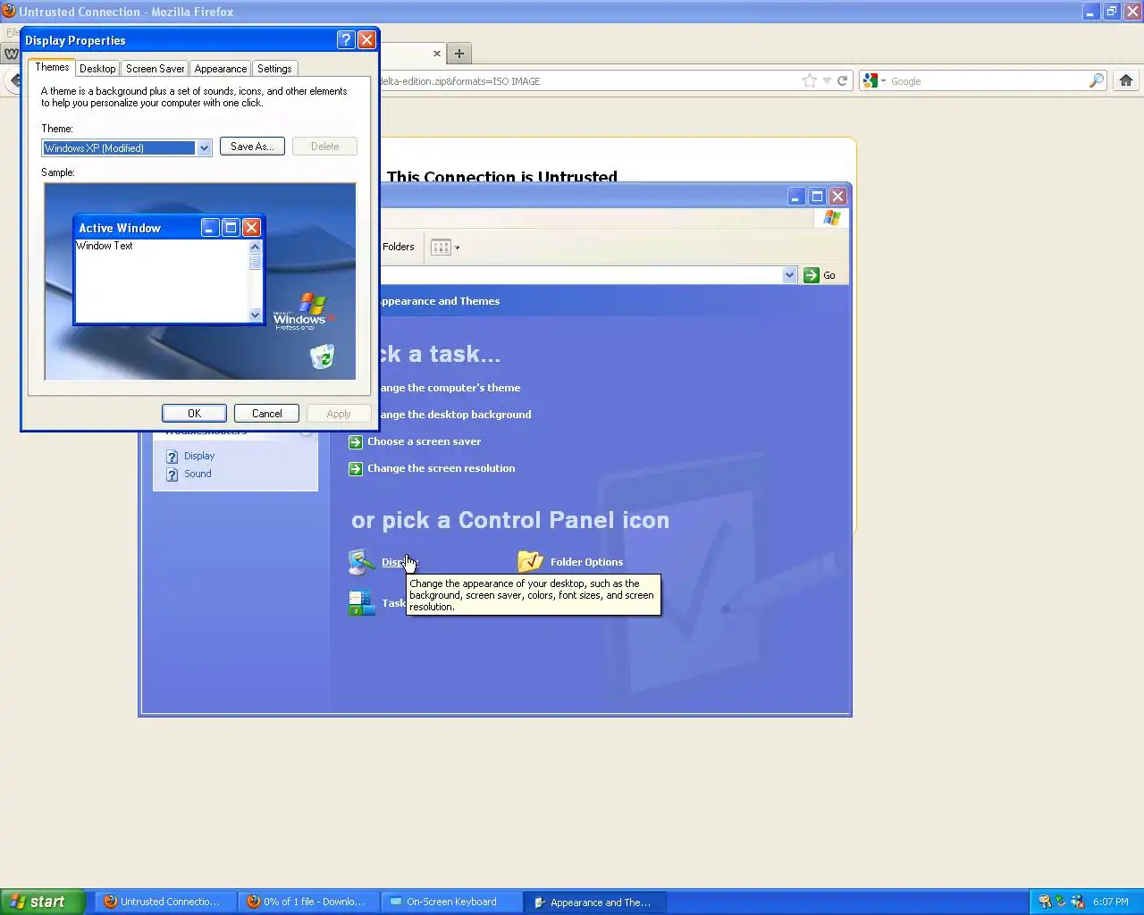This screenshot has width=1144, height=915.
Task: Click the computer's theme task link
Action: 450,388
